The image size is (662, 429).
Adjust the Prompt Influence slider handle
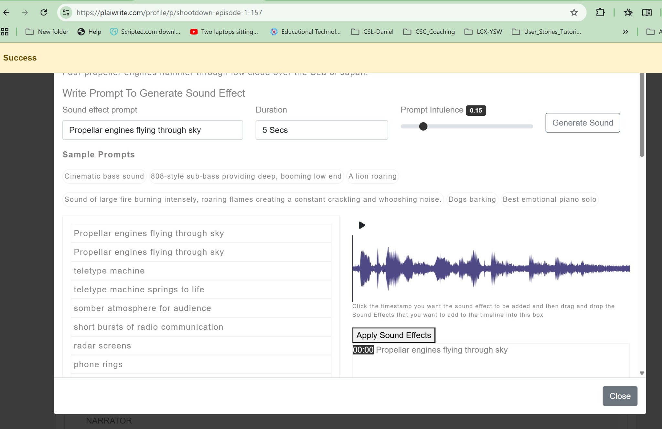423,126
